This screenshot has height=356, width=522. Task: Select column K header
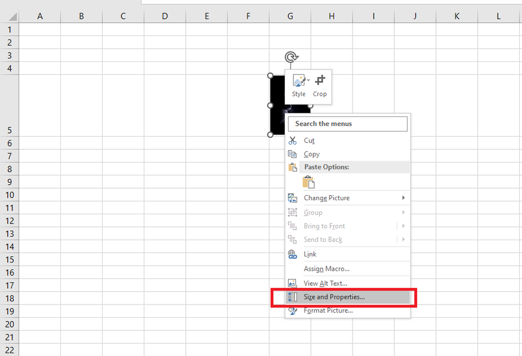tap(457, 16)
